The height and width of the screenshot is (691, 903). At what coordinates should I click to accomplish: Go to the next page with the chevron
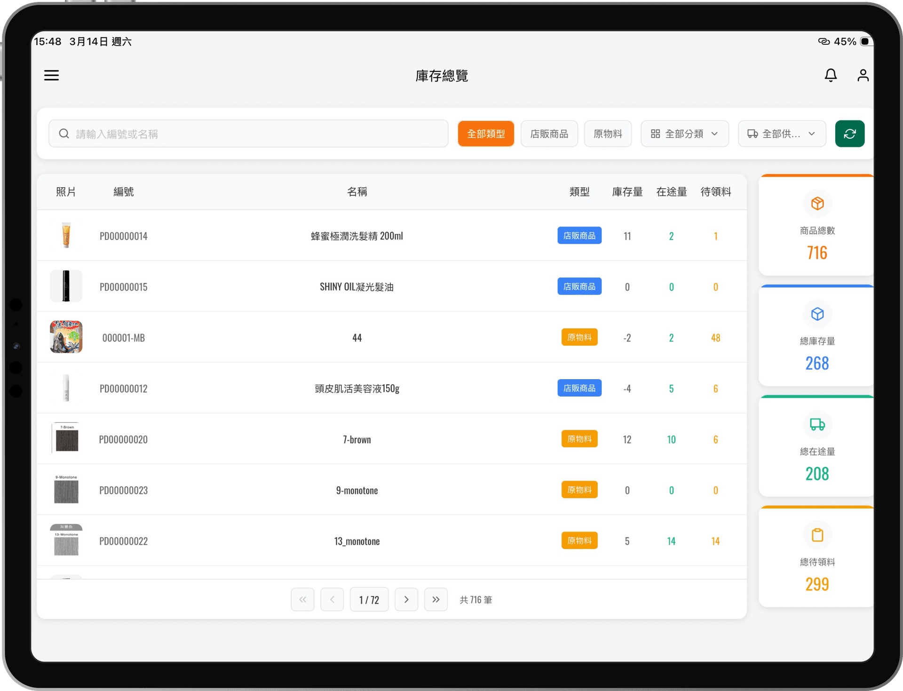tap(406, 599)
